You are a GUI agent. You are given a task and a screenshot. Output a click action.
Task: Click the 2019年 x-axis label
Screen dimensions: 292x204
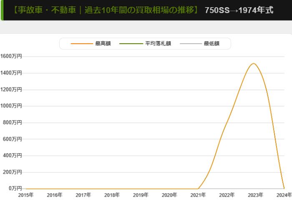(141, 195)
